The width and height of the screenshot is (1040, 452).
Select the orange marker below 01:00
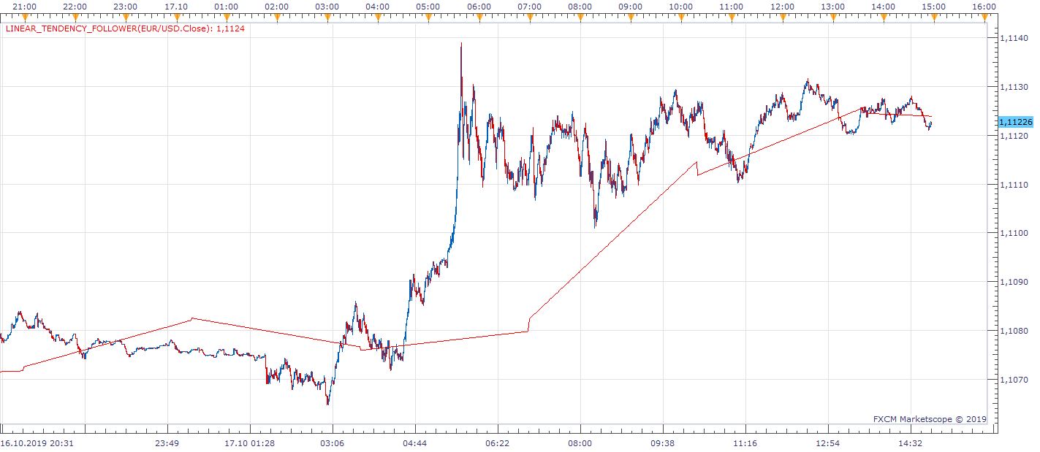coord(227,18)
